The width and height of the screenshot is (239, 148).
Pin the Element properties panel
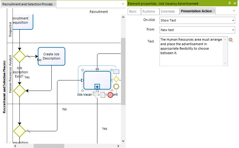coord(229,3)
